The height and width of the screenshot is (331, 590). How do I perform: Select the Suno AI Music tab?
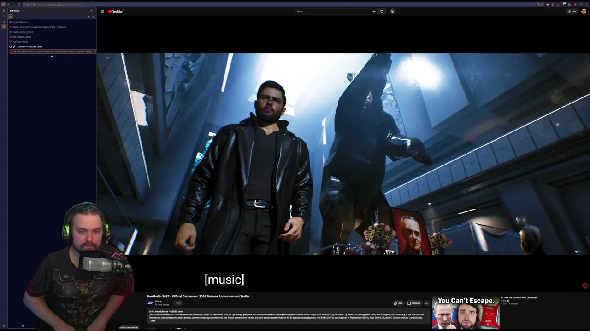pos(52,22)
